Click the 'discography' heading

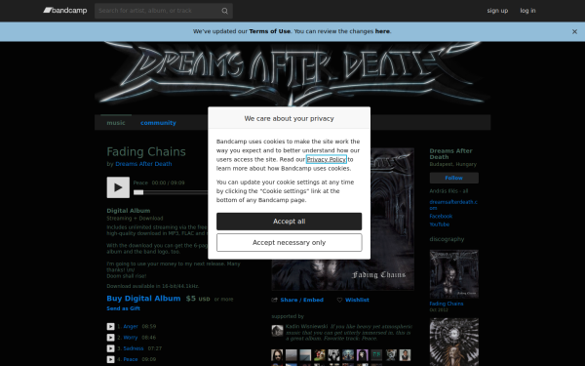(x=447, y=239)
